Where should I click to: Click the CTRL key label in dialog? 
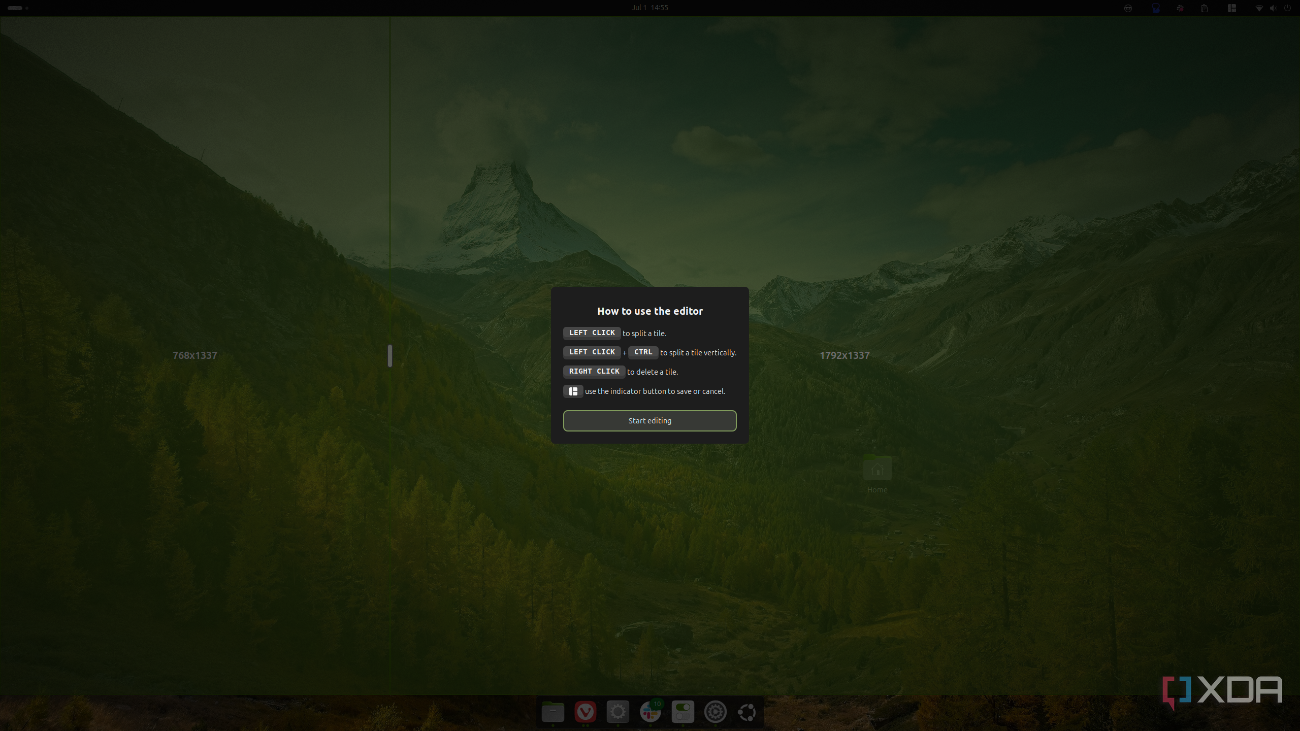pos(643,352)
